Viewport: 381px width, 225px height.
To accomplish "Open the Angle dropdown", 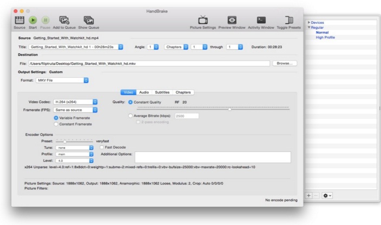I will click(x=153, y=47).
